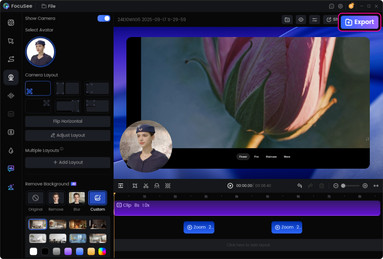Redo the last undone action
Screen dimensions: 383x259
point(311,186)
